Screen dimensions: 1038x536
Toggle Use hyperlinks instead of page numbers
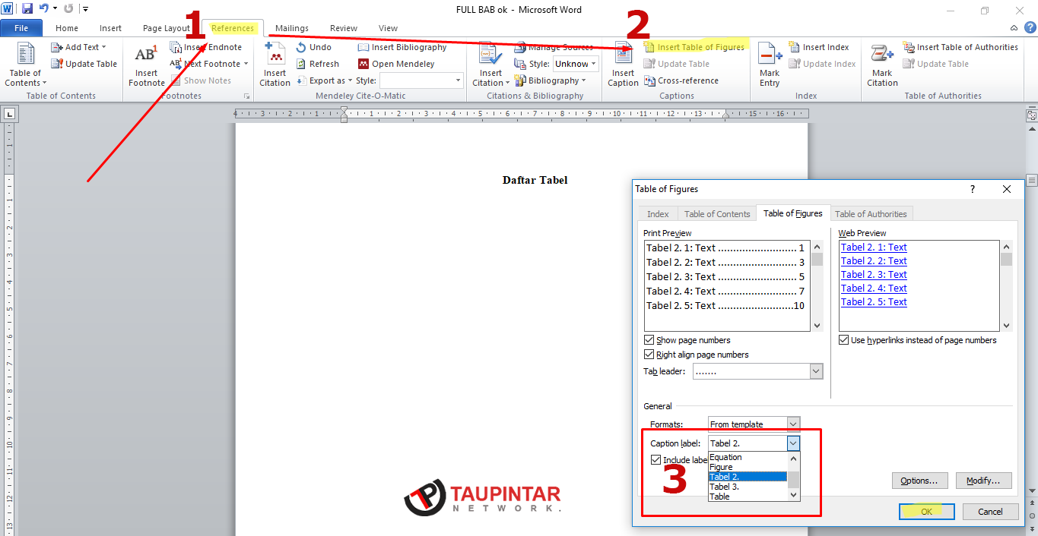[x=843, y=340]
